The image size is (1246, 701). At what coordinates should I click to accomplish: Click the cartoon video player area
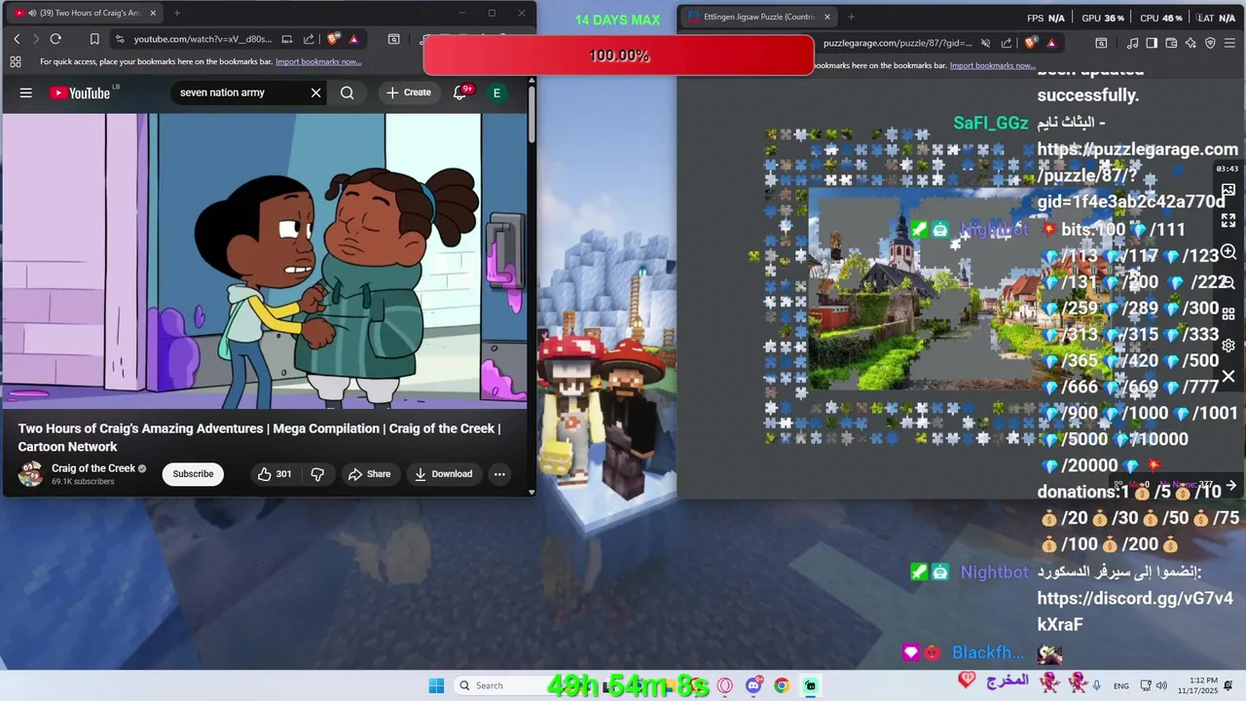pyautogui.click(x=265, y=261)
